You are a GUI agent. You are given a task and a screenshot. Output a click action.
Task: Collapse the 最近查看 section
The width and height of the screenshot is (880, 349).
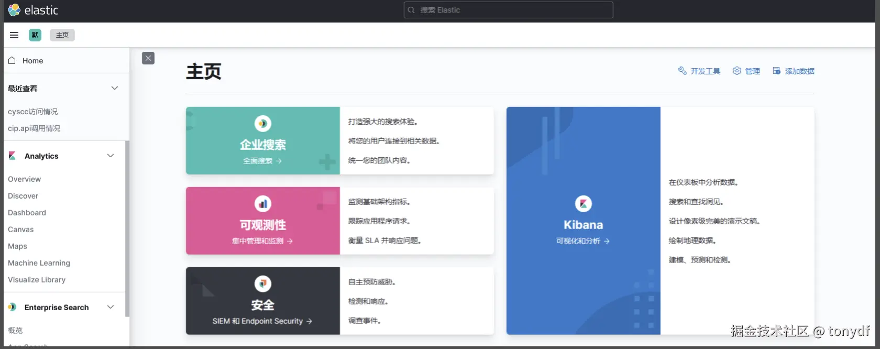click(x=115, y=88)
